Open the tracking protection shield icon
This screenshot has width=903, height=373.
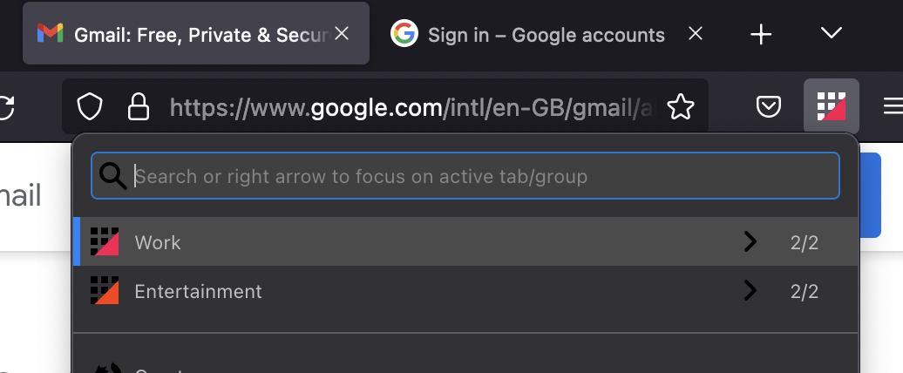[x=91, y=107]
